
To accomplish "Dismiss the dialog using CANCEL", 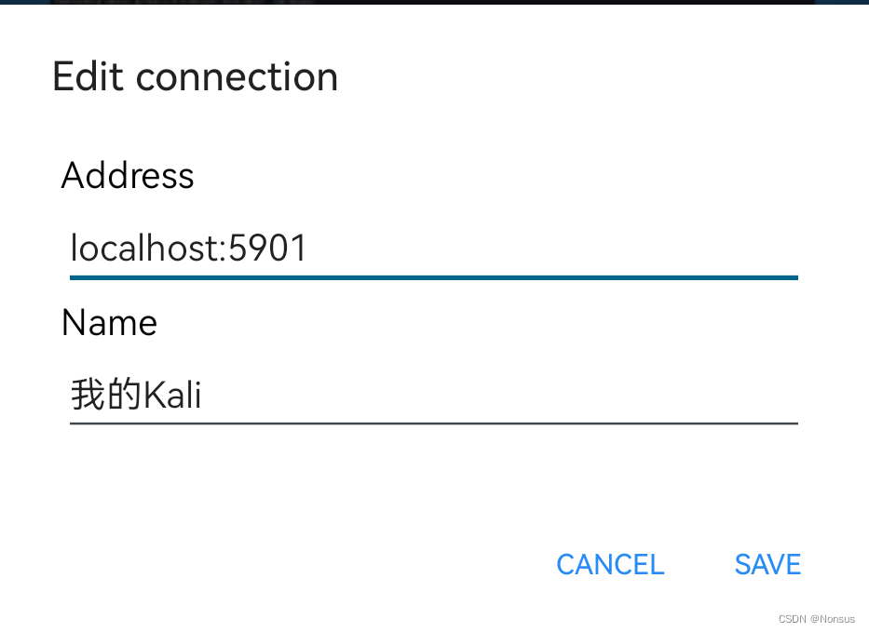I will coord(609,564).
